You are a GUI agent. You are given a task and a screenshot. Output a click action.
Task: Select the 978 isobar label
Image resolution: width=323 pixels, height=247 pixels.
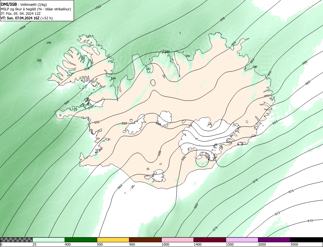pyautogui.click(x=255, y=181)
